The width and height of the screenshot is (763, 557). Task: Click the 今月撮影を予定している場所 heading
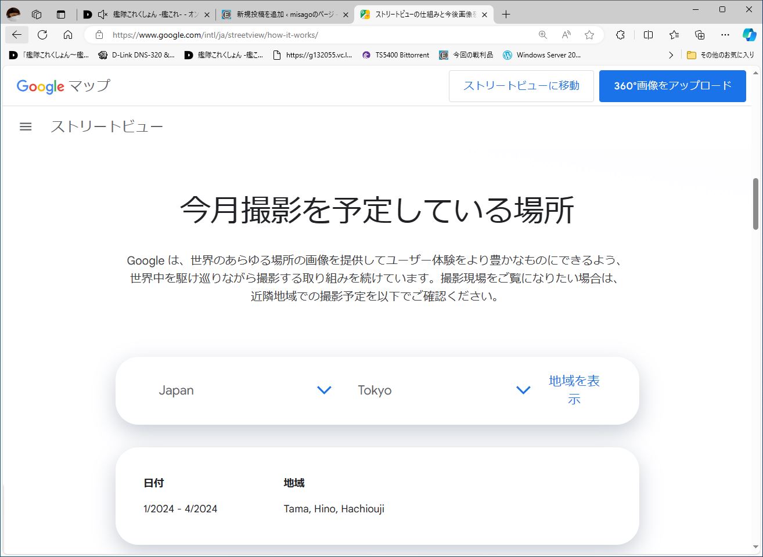click(x=377, y=209)
